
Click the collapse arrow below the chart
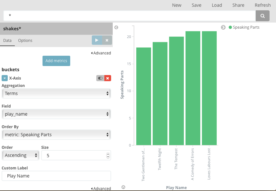click(x=123, y=186)
